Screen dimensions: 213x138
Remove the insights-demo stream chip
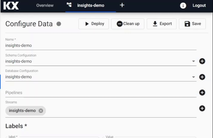(41, 111)
